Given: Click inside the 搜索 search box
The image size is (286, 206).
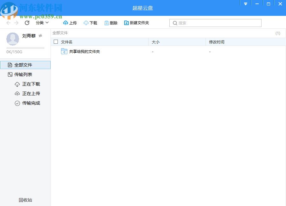Looking at the screenshot, I should coord(215,23).
